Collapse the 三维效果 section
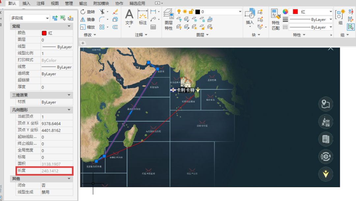Screen dimensions: 356x201 click(x=69, y=95)
